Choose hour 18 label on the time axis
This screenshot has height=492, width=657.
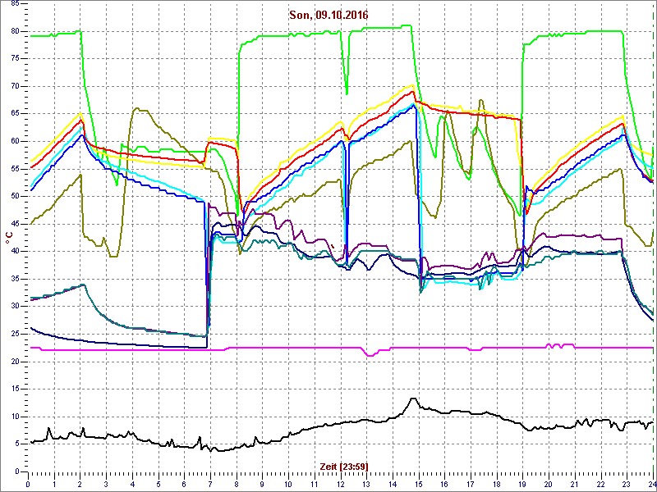pos(497,484)
